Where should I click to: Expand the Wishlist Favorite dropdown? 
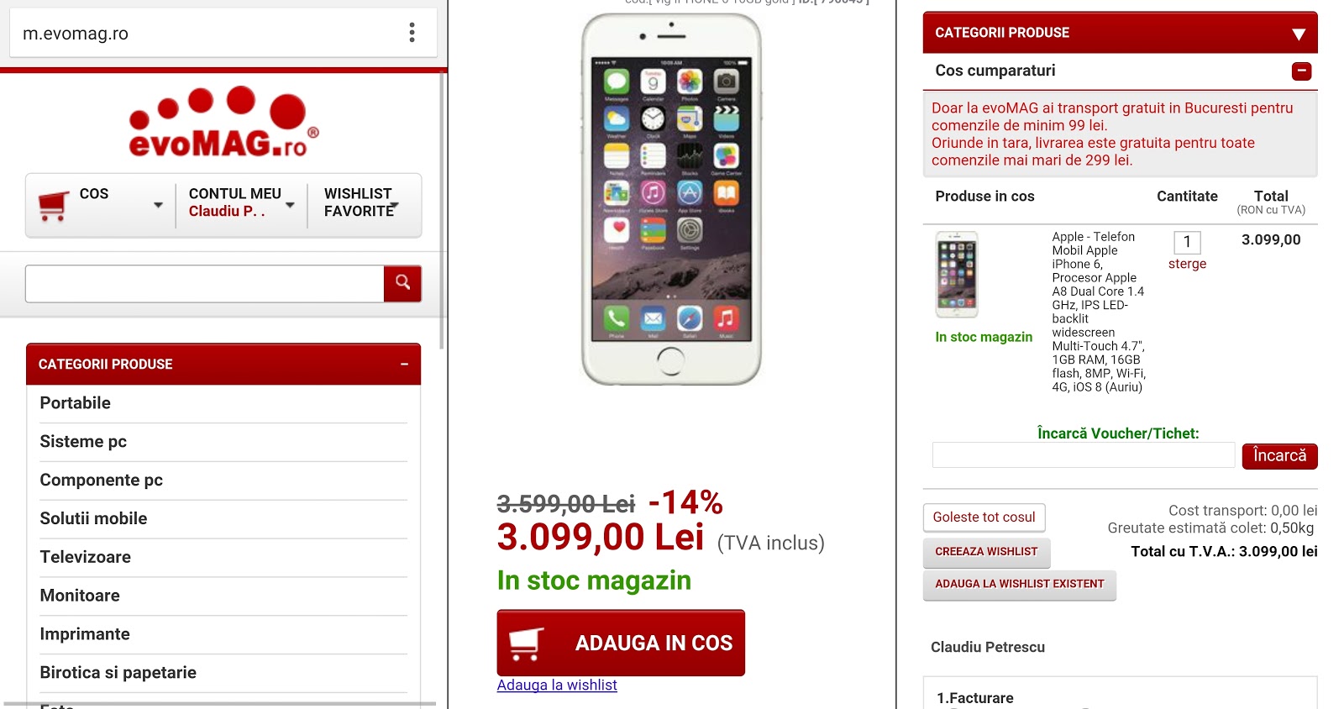point(395,205)
